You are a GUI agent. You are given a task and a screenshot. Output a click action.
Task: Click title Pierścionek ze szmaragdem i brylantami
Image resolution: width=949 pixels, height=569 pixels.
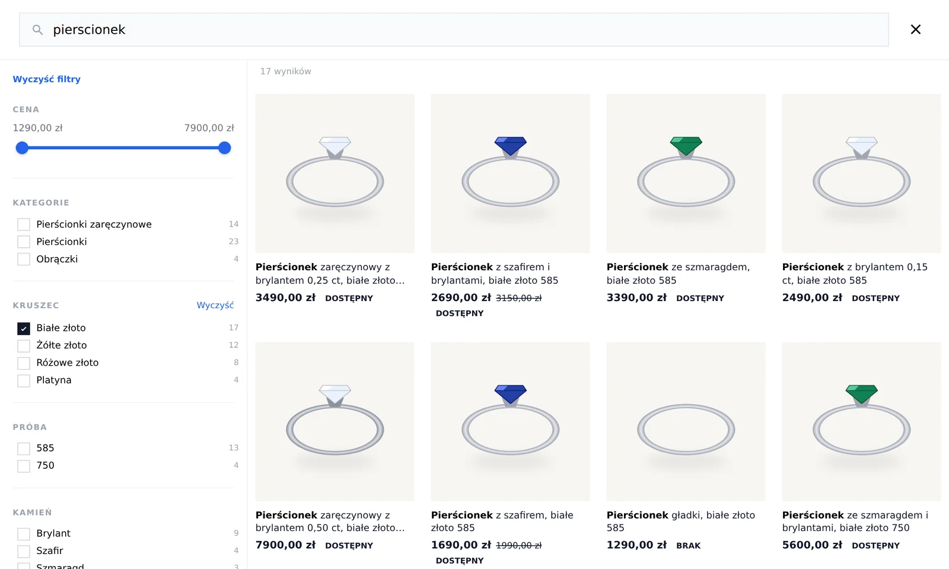pos(855,522)
